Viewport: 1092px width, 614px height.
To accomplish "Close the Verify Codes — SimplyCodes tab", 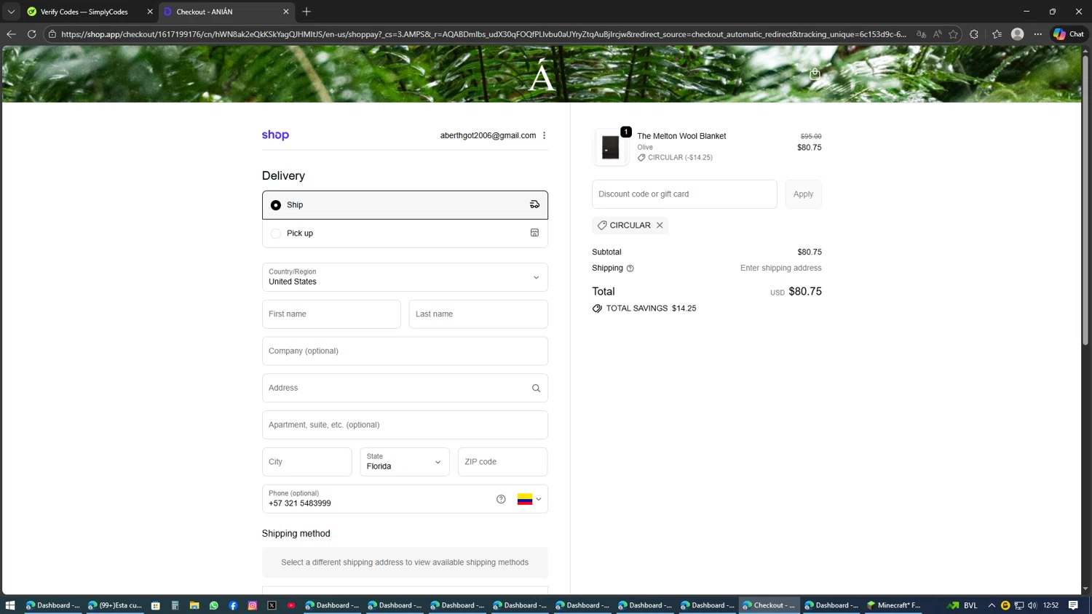I will pyautogui.click(x=150, y=12).
